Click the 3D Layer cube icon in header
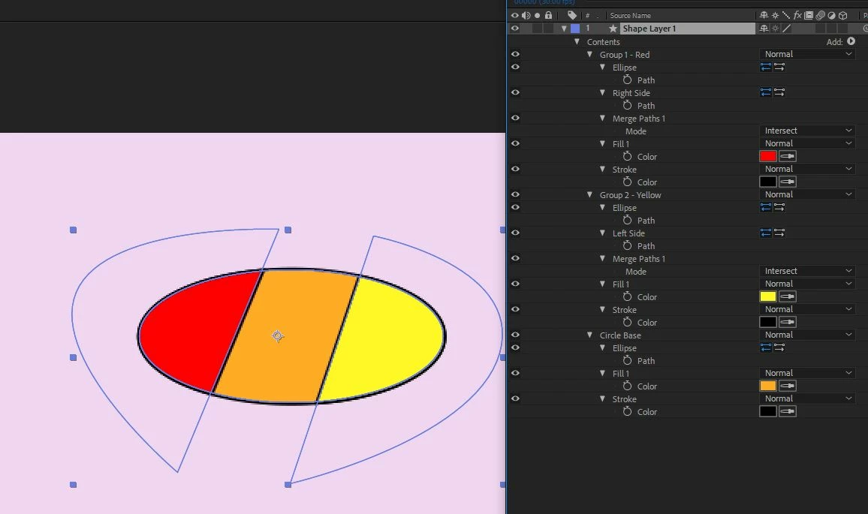Image resolution: width=868 pixels, height=514 pixels. tap(842, 16)
